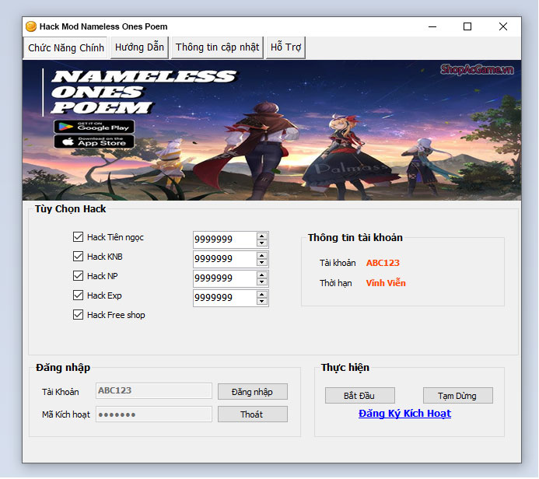The width and height of the screenshot is (539, 479).
Task: Click the Vĩnh Viễn expiry text
Action: 386,283
